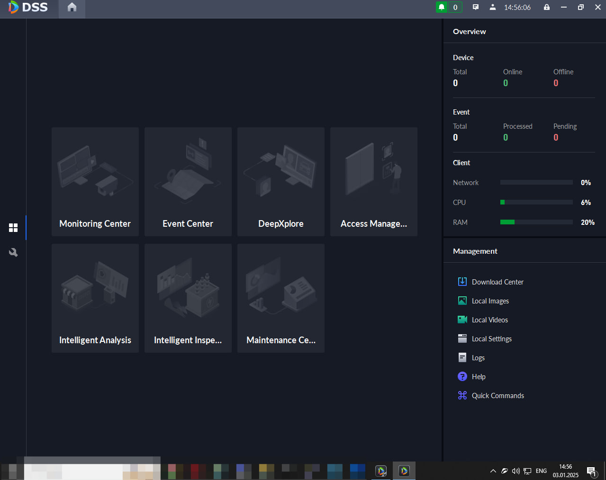
Task: Click the ENG language indicator
Action: pyautogui.click(x=541, y=471)
